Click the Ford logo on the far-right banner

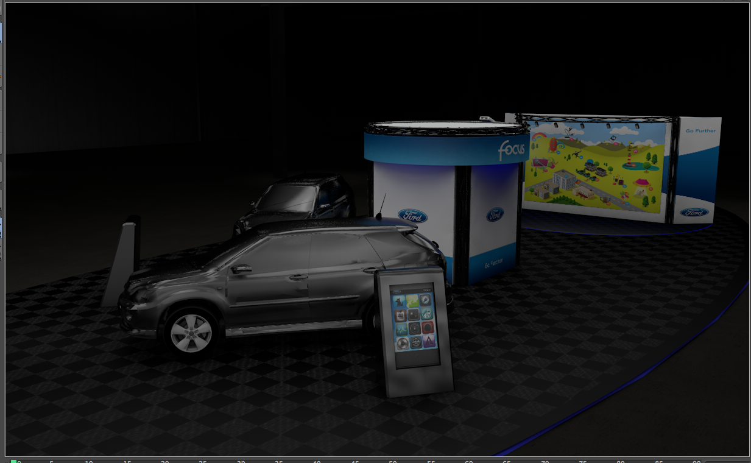tap(694, 213)
